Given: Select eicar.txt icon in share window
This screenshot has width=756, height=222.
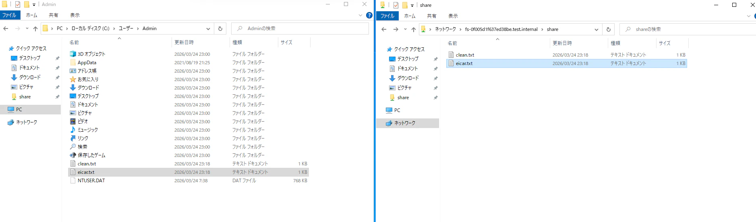Looking at the screenshot, I should (451, 63).
